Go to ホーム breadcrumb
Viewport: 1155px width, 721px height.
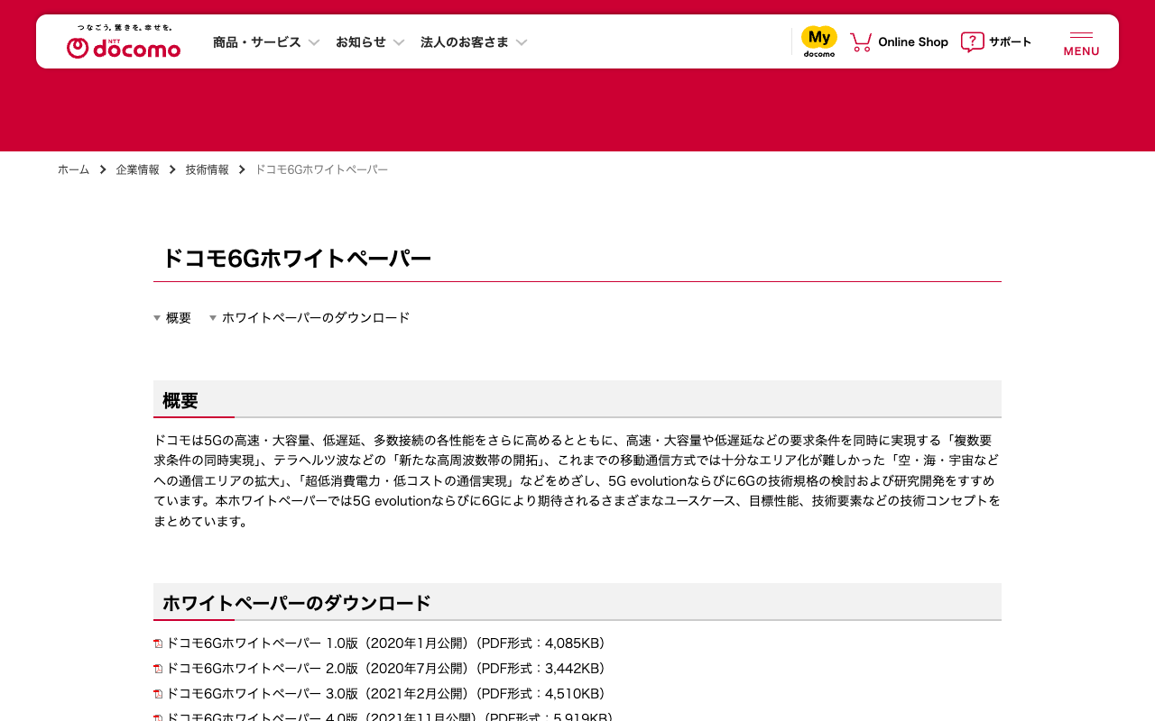[x=74, y=169]
